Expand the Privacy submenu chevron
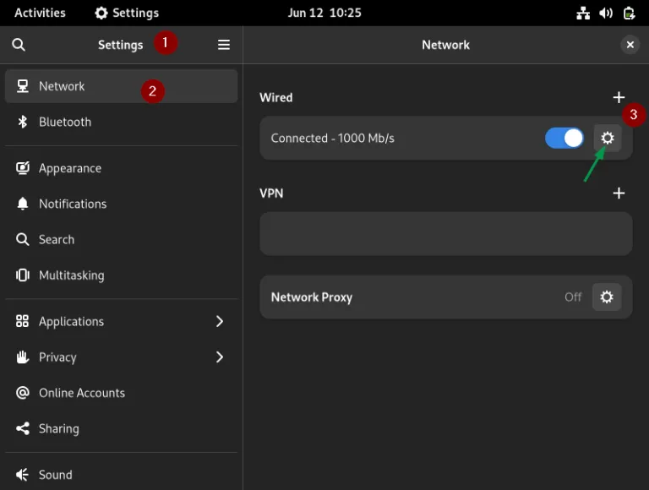 (220, 357)
